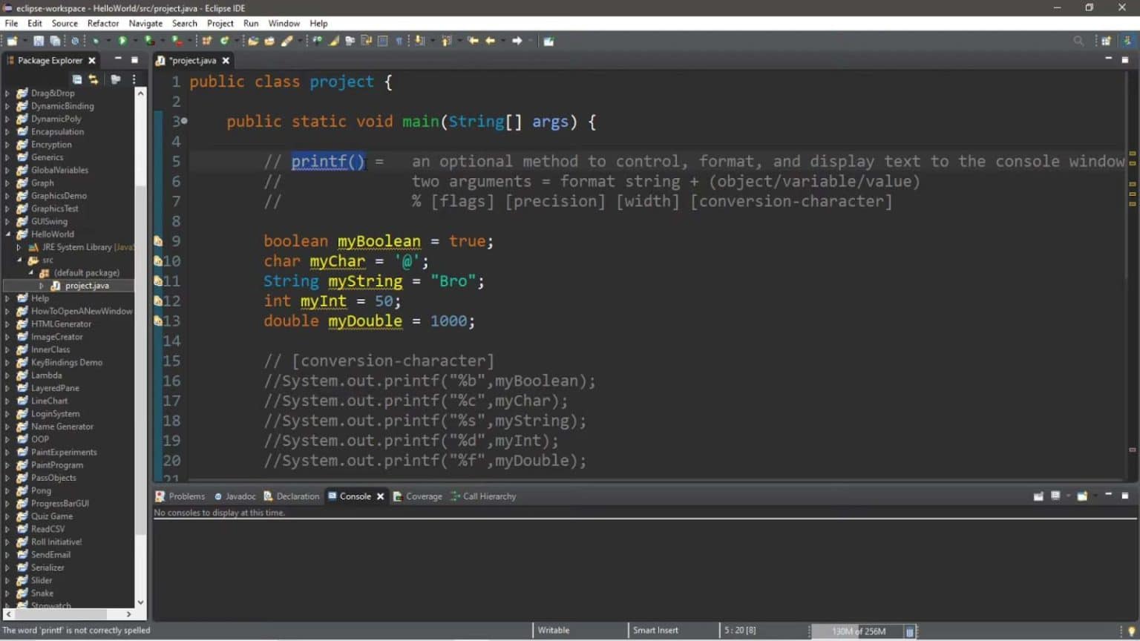Toggle Link with Editor in Package Explorer
Screen dimensions: 1140x641
(93, 79)
